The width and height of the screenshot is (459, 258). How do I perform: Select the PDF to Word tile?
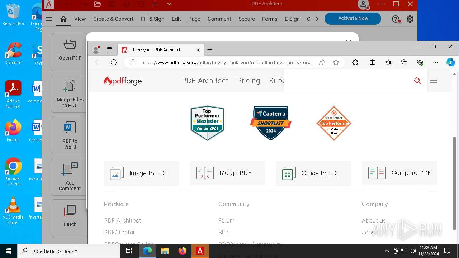tap(70, 135)
